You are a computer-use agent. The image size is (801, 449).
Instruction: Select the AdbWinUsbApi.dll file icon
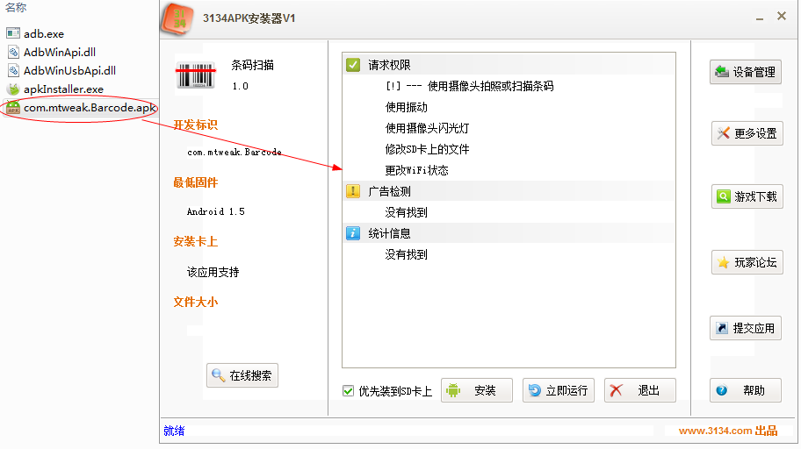point(13,70)
